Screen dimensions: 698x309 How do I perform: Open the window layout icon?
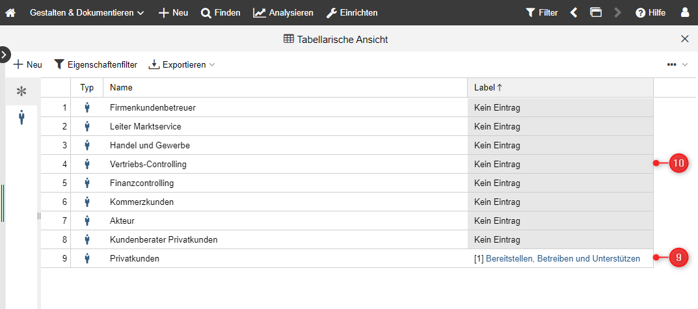(596, 12)
